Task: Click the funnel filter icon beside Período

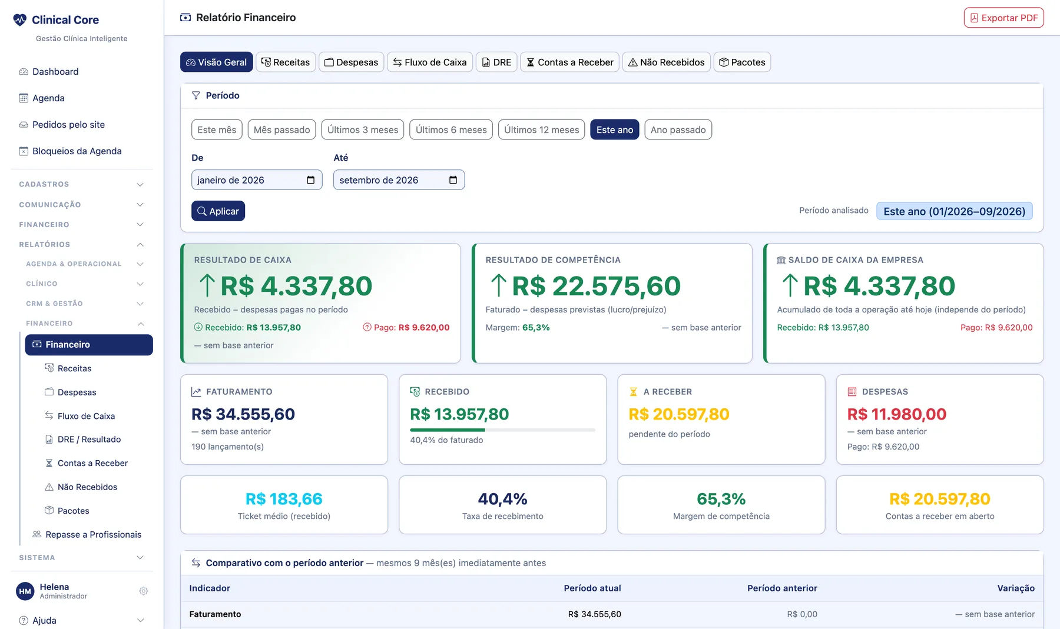Action: [196, 95]
